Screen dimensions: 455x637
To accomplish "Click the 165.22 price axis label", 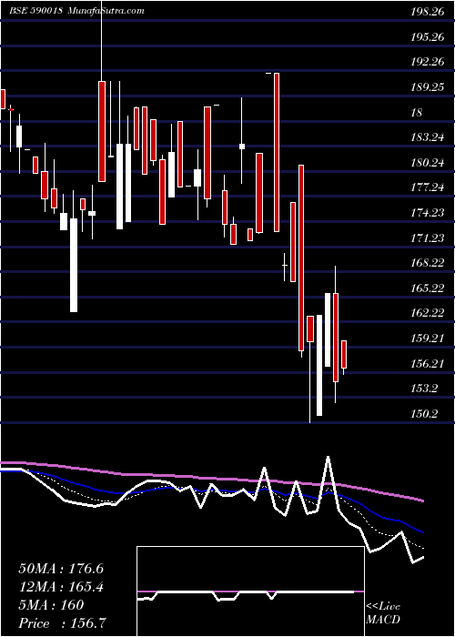I will tap(427, 288).
